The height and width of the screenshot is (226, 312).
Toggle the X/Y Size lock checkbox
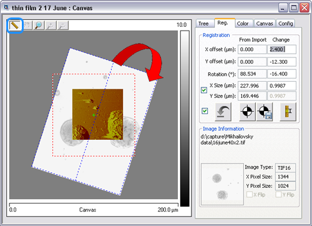[x=204, y=91]
